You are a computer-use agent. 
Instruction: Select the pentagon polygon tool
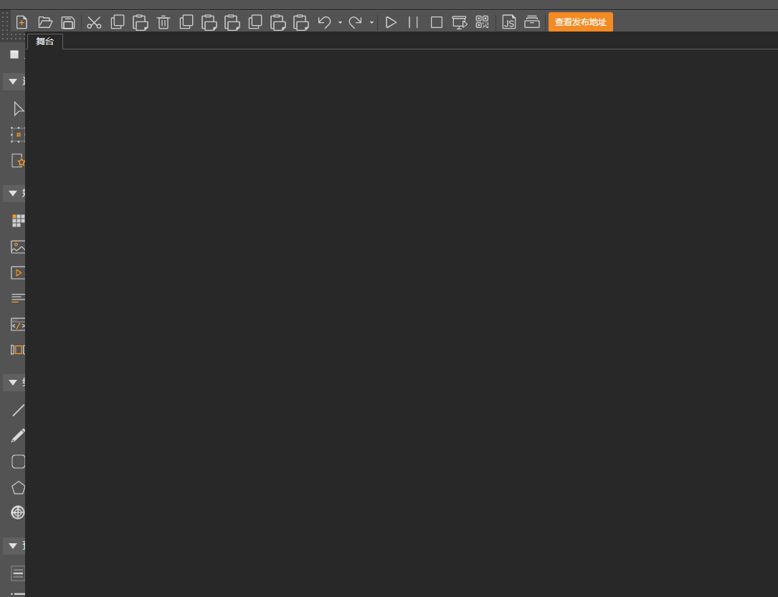pyautogui.click(x=19, y=488)
